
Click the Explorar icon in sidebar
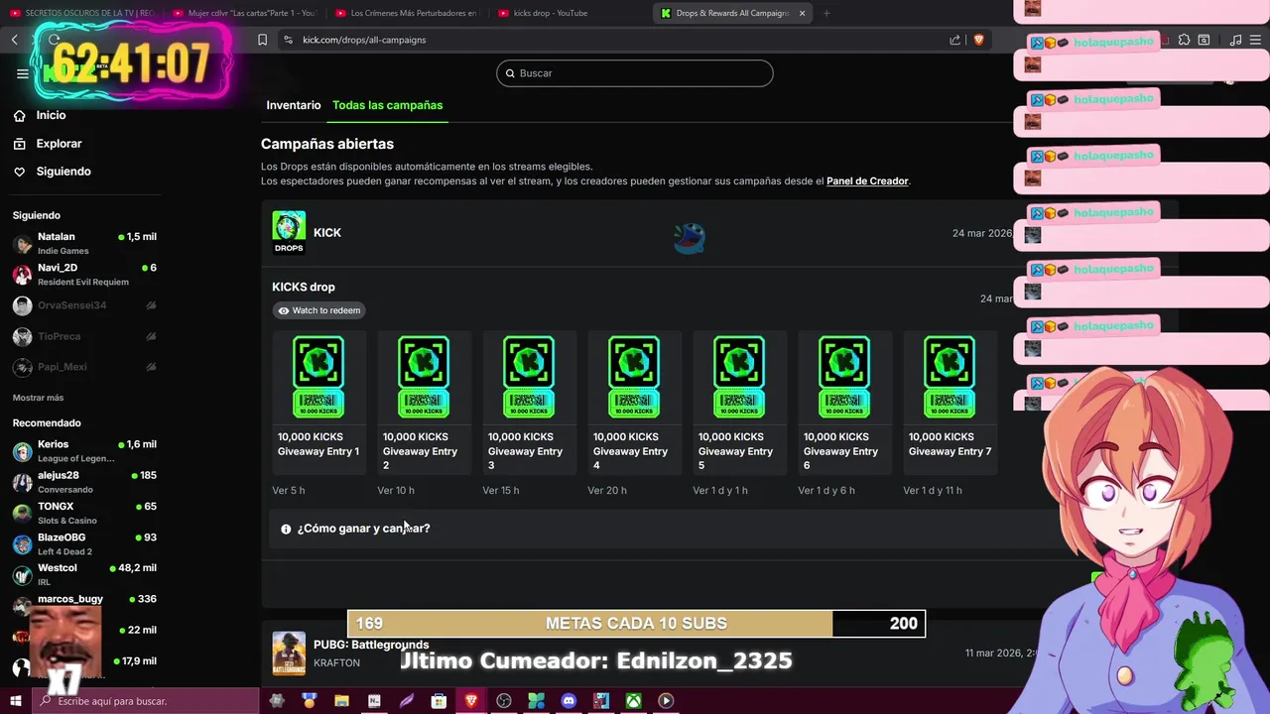(19, 144)
